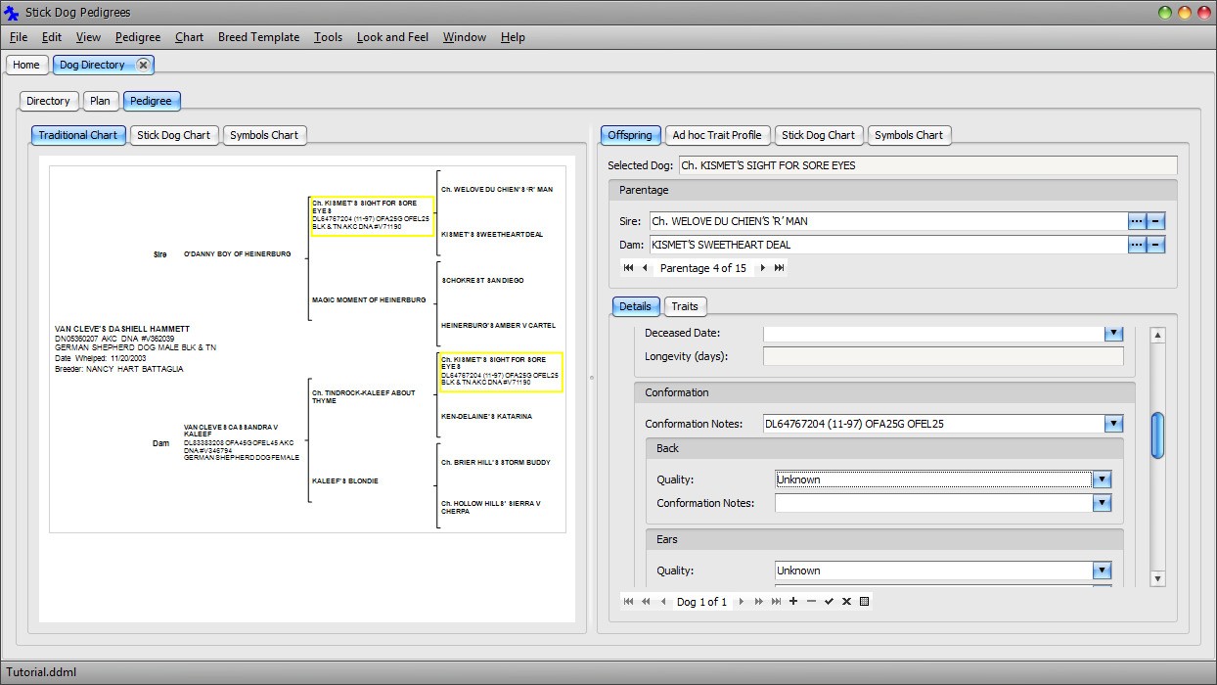Expand the Back Quality dropdown
This screenshot has width=1217, height=685.
1102,479
